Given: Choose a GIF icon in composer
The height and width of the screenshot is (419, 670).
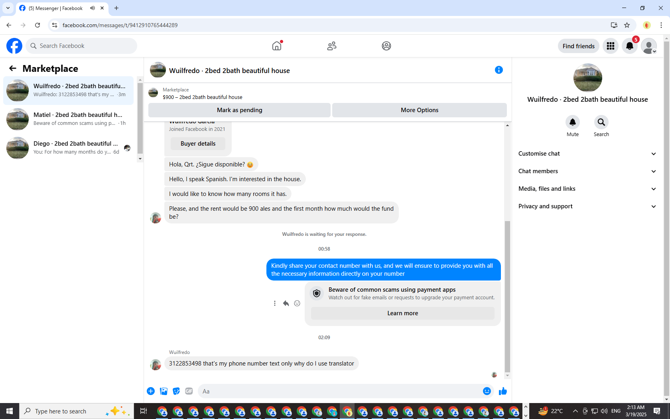Looking at the screenshot, I should [x=189, y=391].
